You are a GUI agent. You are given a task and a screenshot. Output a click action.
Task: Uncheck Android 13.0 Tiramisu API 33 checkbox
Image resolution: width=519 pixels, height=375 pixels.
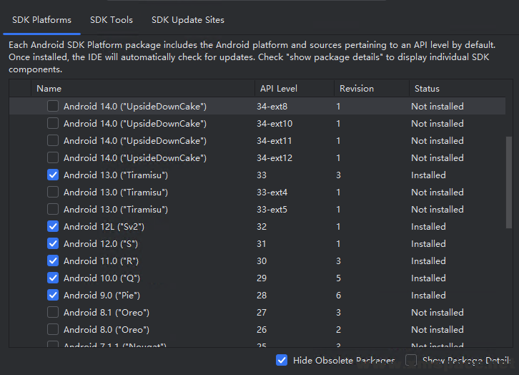point(53,175)
